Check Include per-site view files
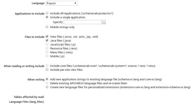The width and height of the screenshot is (193, 106). click(x=47, y=70)
